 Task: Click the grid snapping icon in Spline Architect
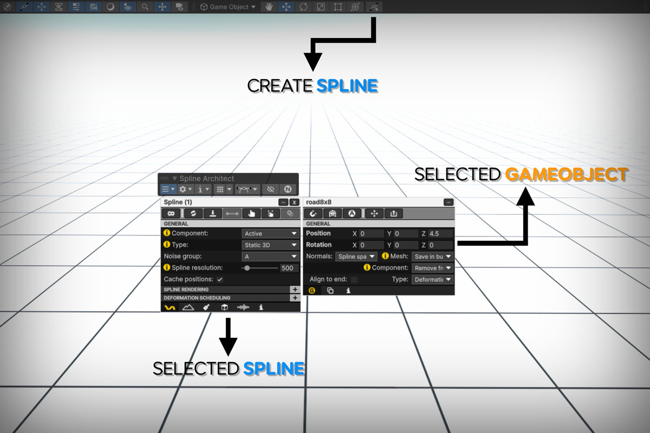click(221, 189)
